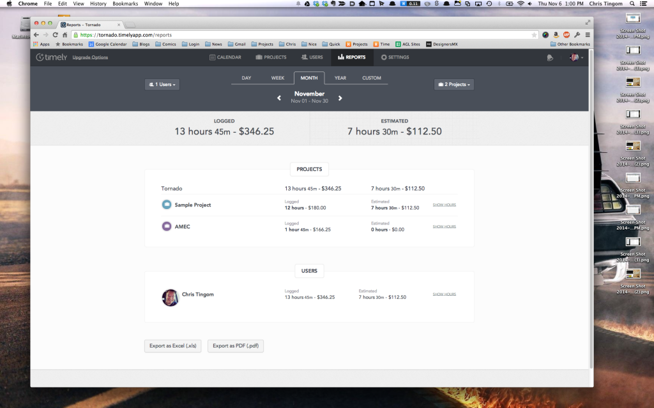Open Google Calendar bookmark
This screenshot has height=408, width=654.
(107, 44)
